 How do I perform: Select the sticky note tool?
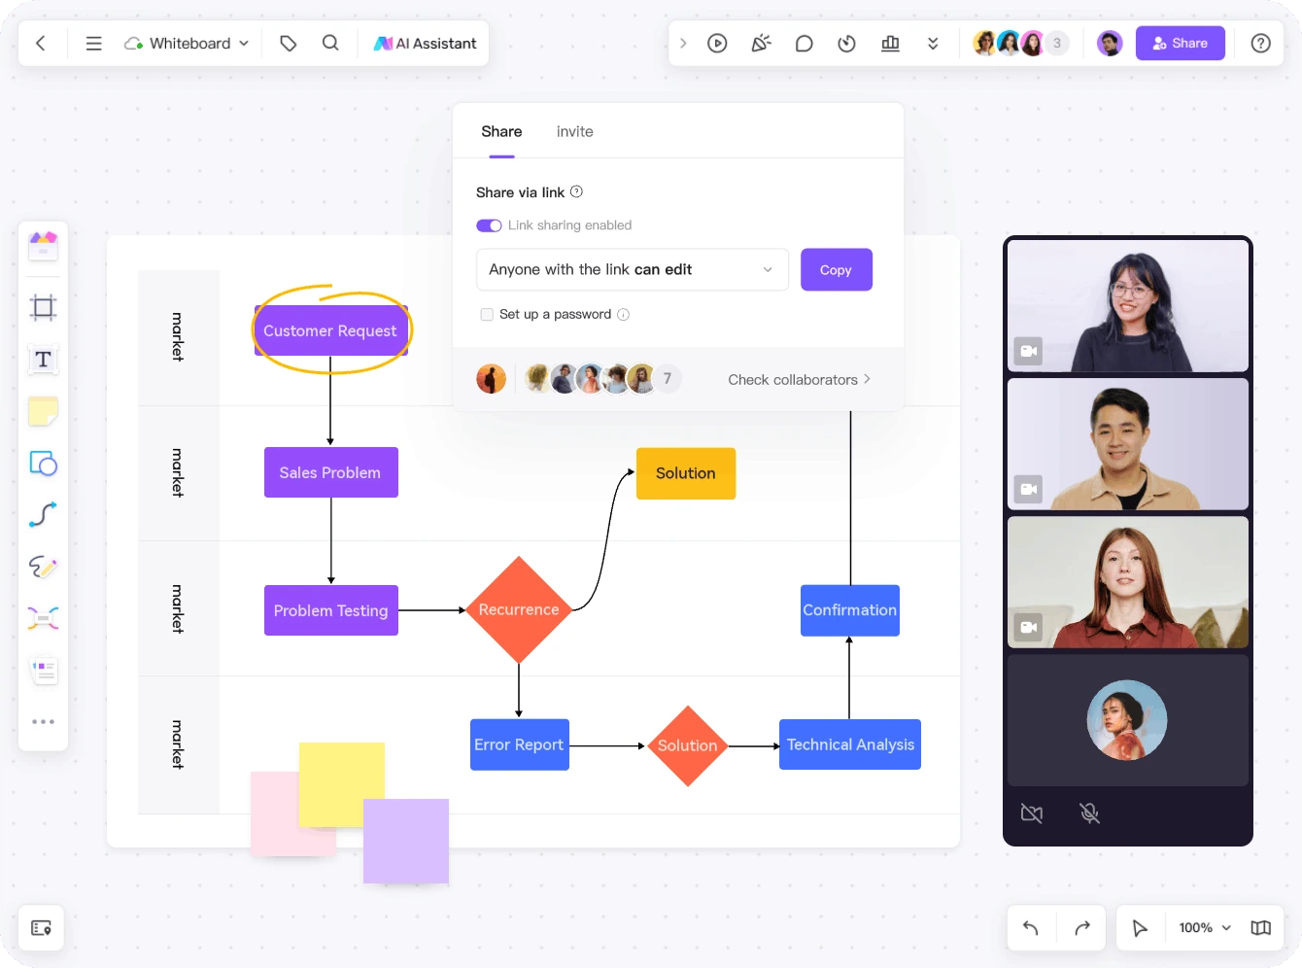click(43, 411)
